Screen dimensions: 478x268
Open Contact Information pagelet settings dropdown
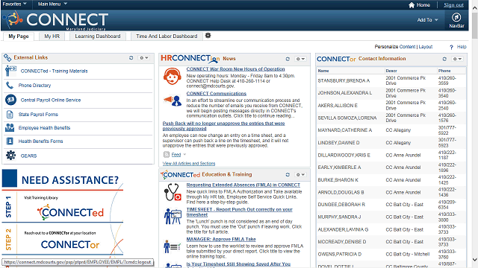[x=457, y=59]
